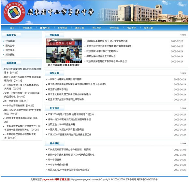
Task: Select slideshow image number 5
Action: pyautogui.click(x=80, y=62)
